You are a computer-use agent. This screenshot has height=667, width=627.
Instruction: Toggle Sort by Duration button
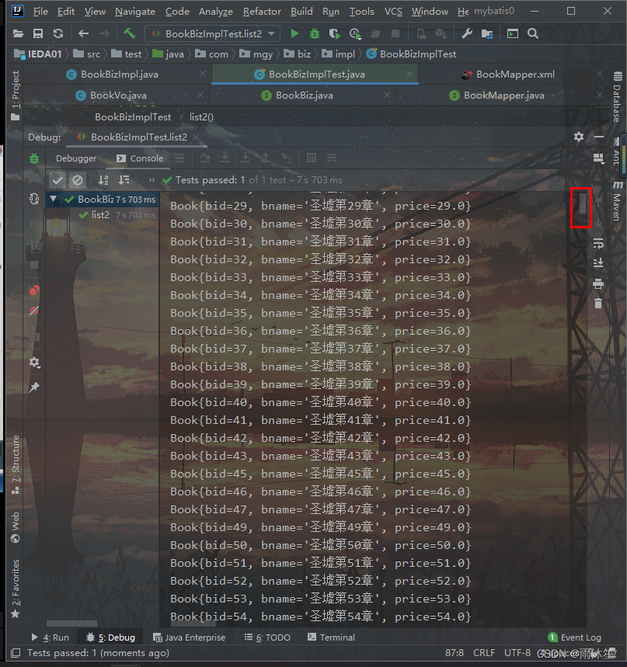click(x=124, y=180)
